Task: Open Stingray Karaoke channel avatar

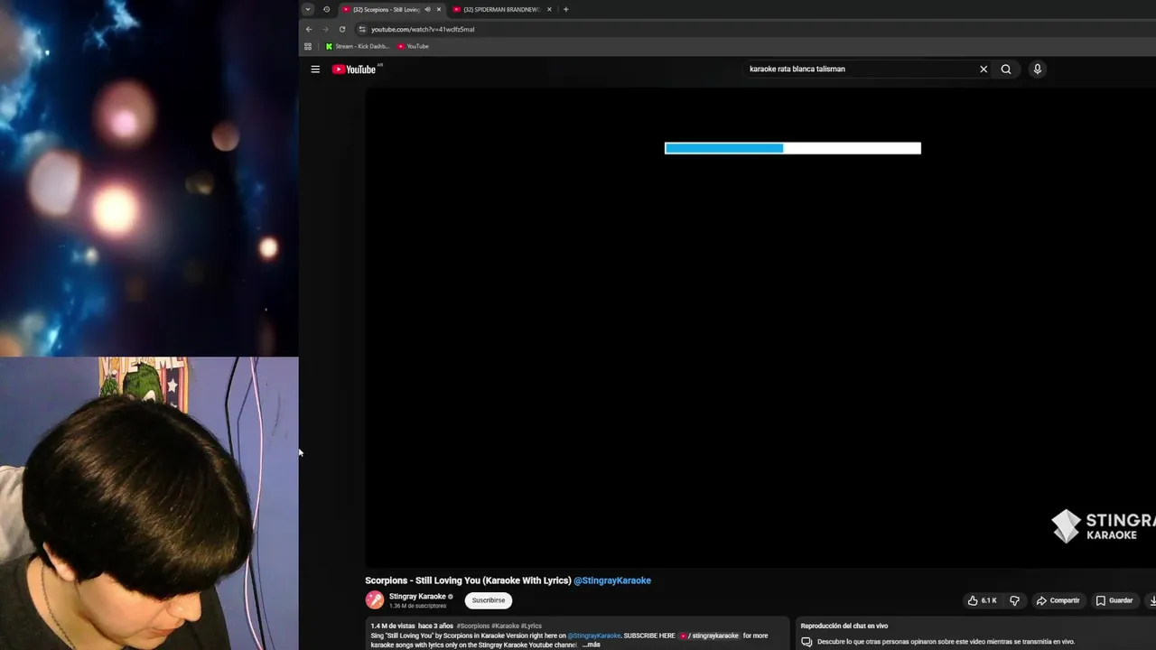Action: (375, 600)
